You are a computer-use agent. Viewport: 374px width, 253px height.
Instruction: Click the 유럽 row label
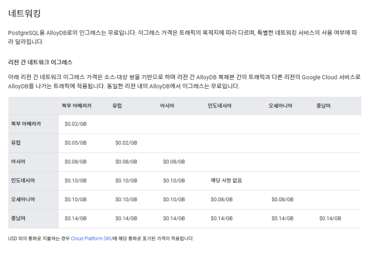(16, 142)
